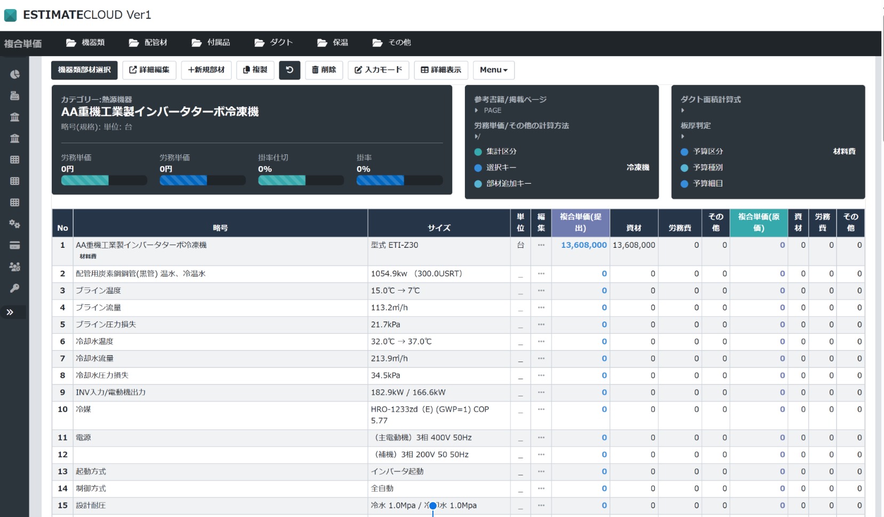Open edit dots for ブライン圧力損失 row
This screenshot has width=884, height=517.
pyautogui.click(x=541, y=324)
